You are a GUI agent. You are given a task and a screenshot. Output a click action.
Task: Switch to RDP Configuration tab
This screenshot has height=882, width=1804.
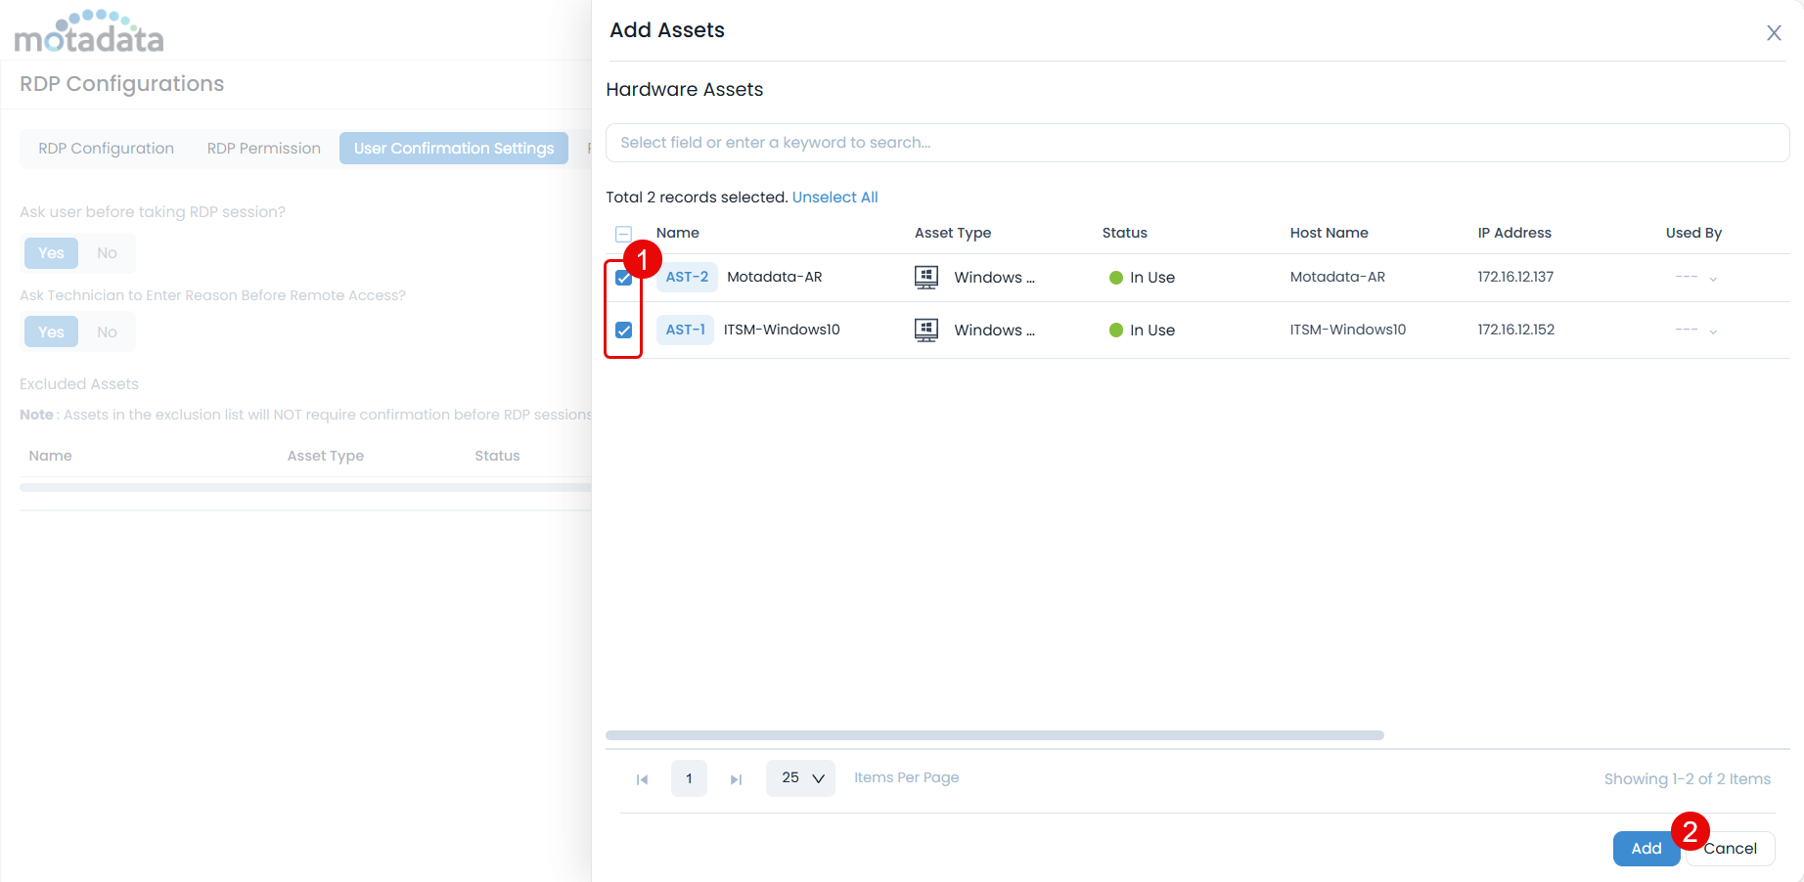[106, 149]
